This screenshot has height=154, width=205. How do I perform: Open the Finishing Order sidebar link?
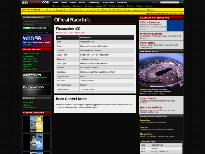click(31, 59)
